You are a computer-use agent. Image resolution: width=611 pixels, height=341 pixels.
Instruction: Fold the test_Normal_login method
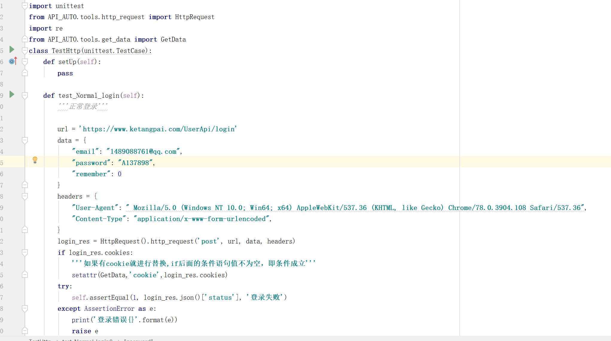(x=25, y=95)
